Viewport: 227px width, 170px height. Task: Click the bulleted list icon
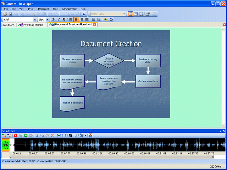pos(94,19)
